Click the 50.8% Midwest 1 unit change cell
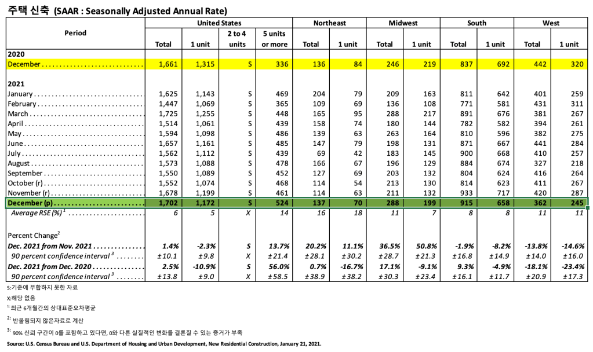Viewport: 593px width, 352px height. point(421,246)
